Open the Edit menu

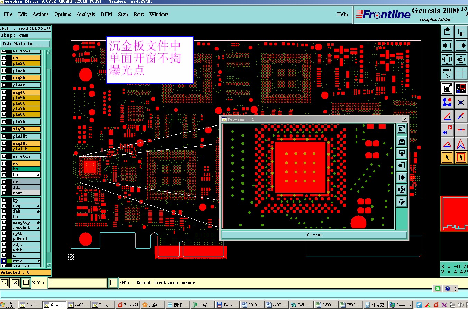(22, 14)
